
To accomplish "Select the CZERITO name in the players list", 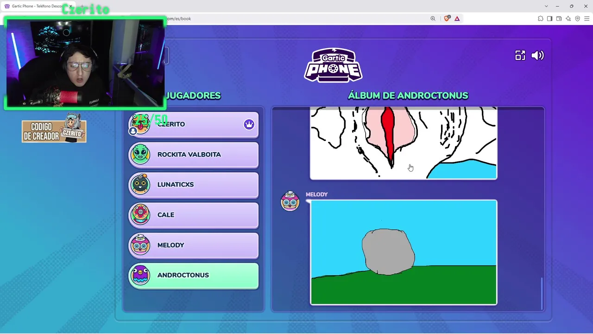I will [171, 124].
